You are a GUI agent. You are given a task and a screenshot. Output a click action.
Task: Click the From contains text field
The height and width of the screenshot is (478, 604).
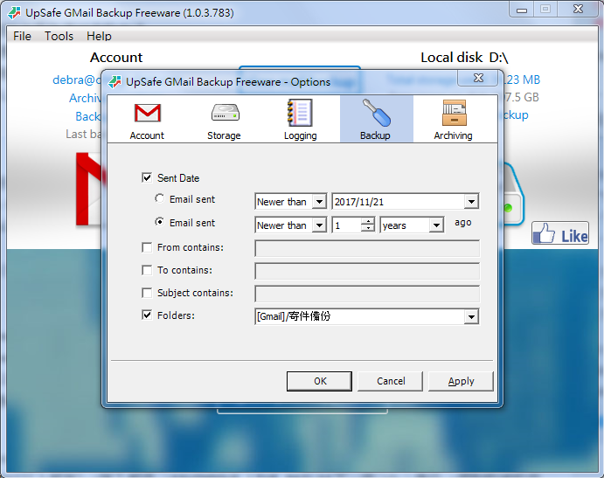(x=367, y=248)
